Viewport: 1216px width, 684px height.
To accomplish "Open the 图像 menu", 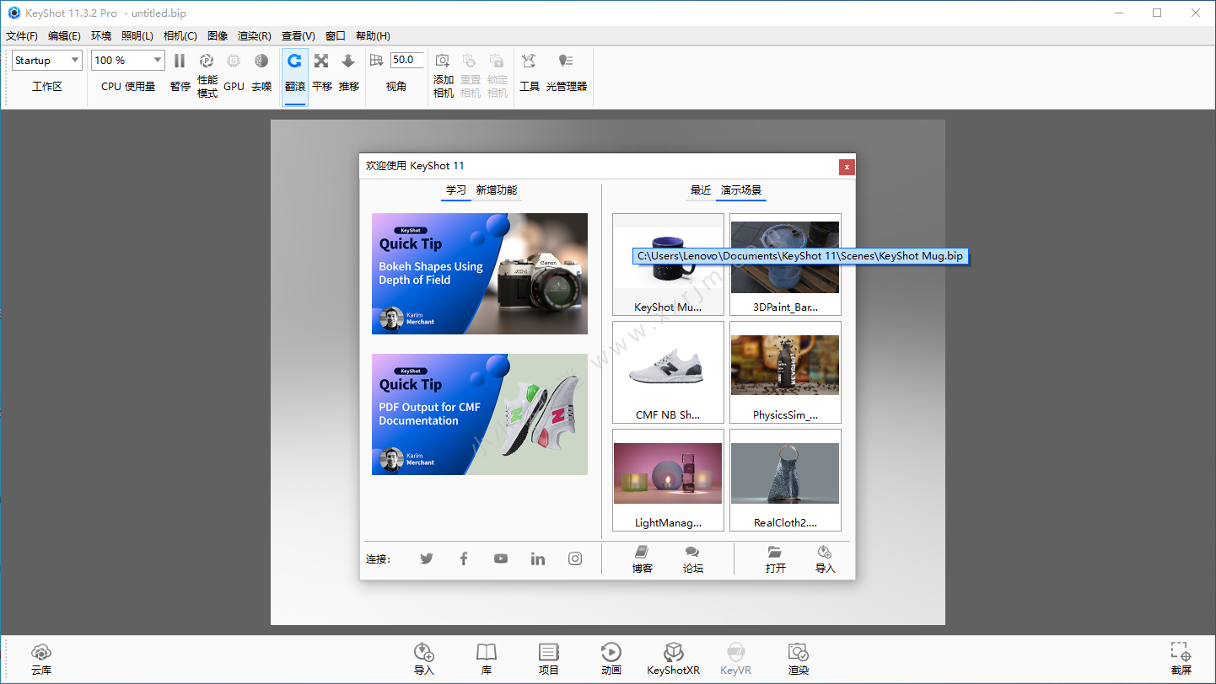I will (x=218, y=35).
